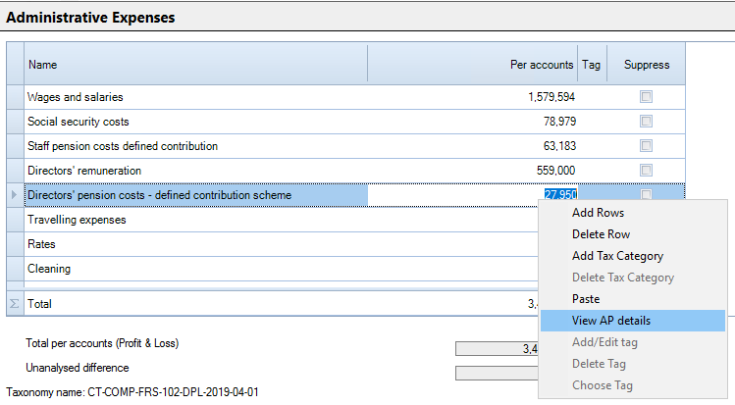Check Suppress for Directors' remuneration

(646, 170)
